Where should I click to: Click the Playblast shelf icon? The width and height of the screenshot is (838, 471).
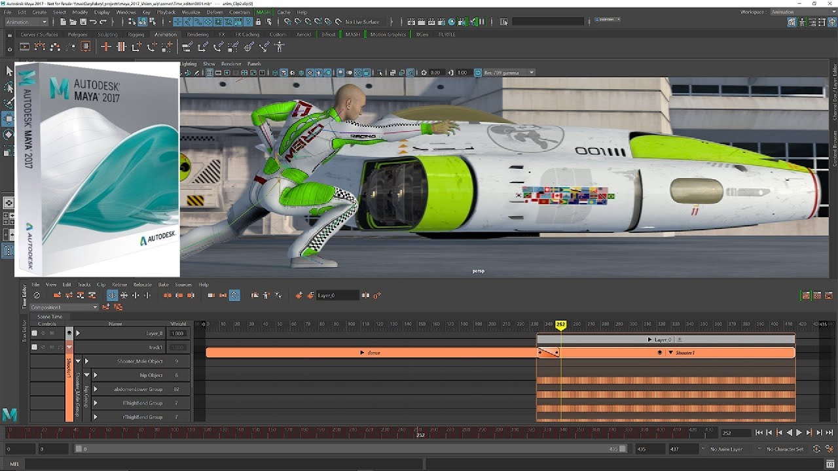coord(24,46)
